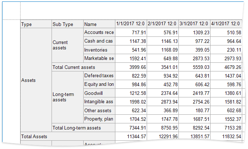The width and height of the screenshot is (248, 149).
Task: Select the Deferred taxes name cell
Action: pos(99,76)
